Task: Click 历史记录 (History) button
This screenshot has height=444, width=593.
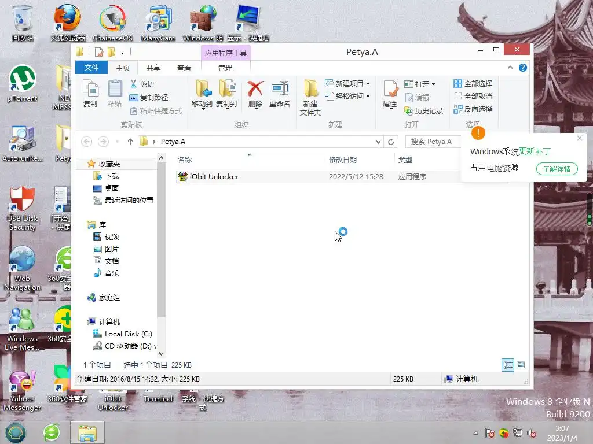Action: click(423, 110)
